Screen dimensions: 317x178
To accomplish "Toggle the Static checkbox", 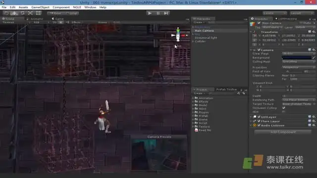I will tap(301, 23).
